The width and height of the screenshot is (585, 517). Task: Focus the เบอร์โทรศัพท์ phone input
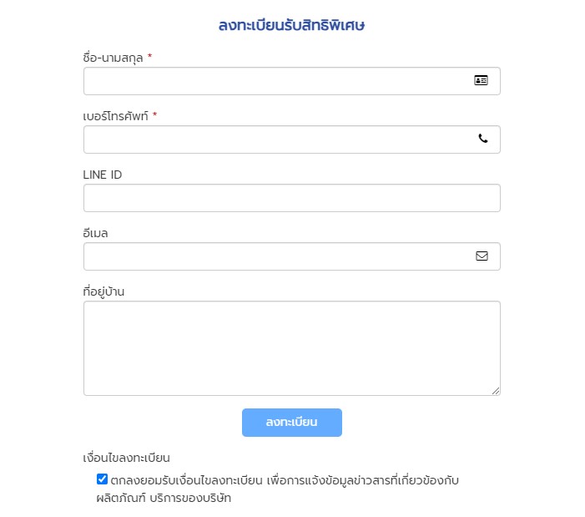click(275, 139)
